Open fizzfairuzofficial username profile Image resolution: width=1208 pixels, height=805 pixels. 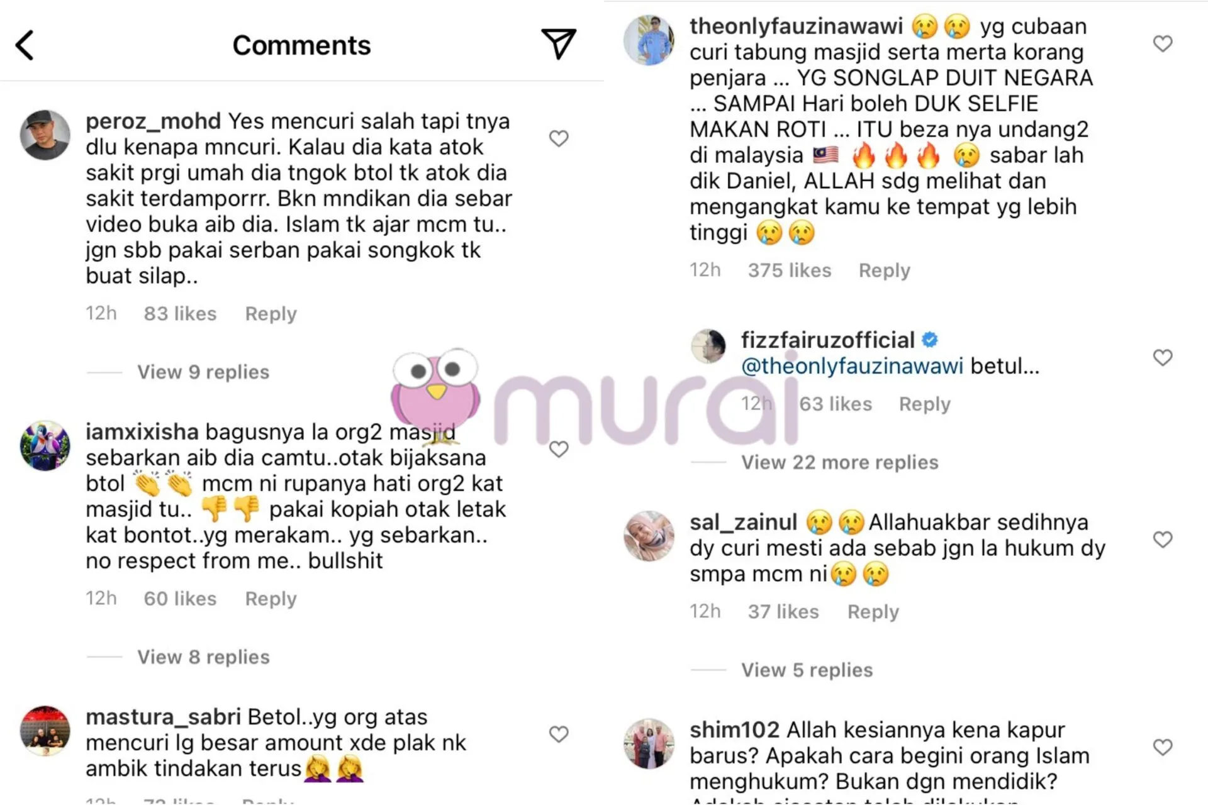point(827,340)
